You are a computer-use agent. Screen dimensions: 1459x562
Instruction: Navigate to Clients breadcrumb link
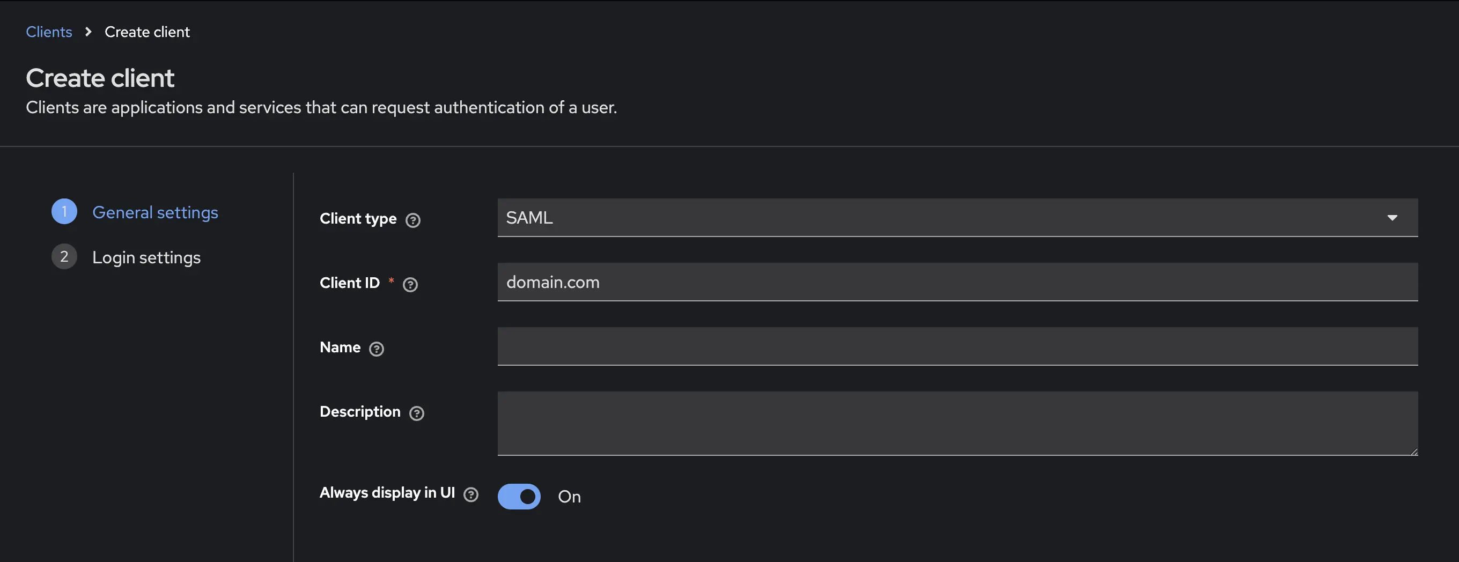click(49, 32)
